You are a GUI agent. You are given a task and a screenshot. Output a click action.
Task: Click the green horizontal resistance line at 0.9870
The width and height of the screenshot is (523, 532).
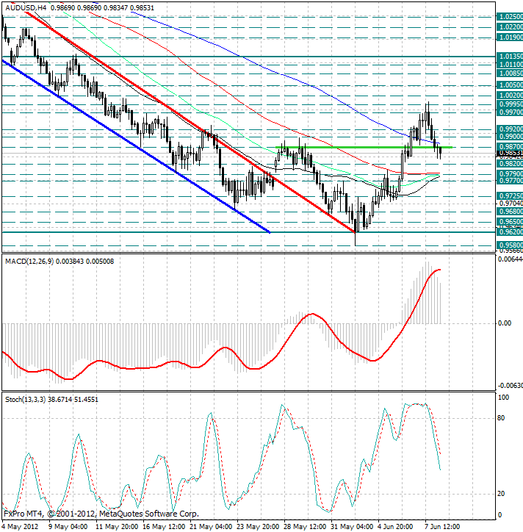[364, 147]
